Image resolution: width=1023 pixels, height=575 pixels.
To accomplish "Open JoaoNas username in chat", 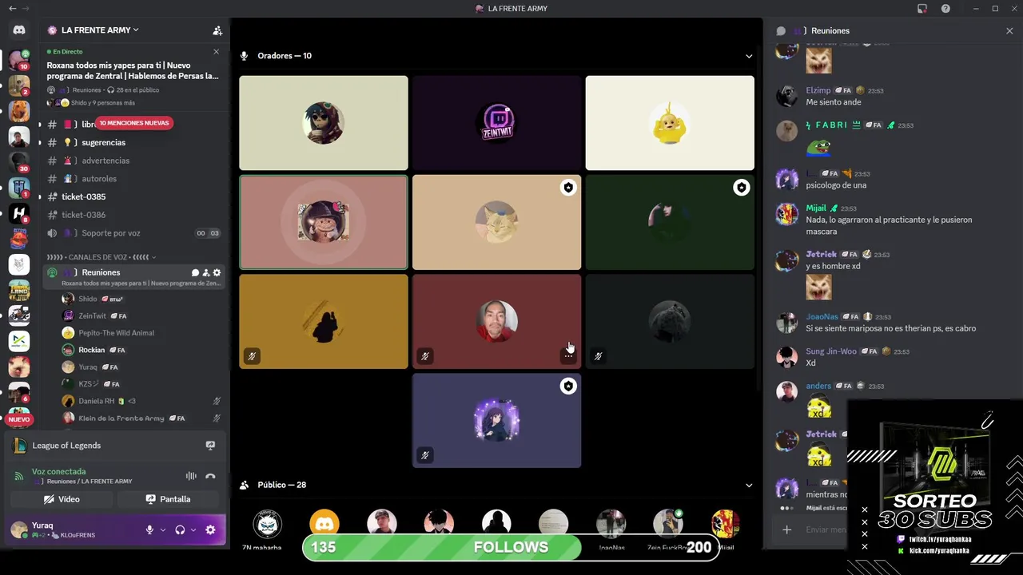I will pos(820,317).
